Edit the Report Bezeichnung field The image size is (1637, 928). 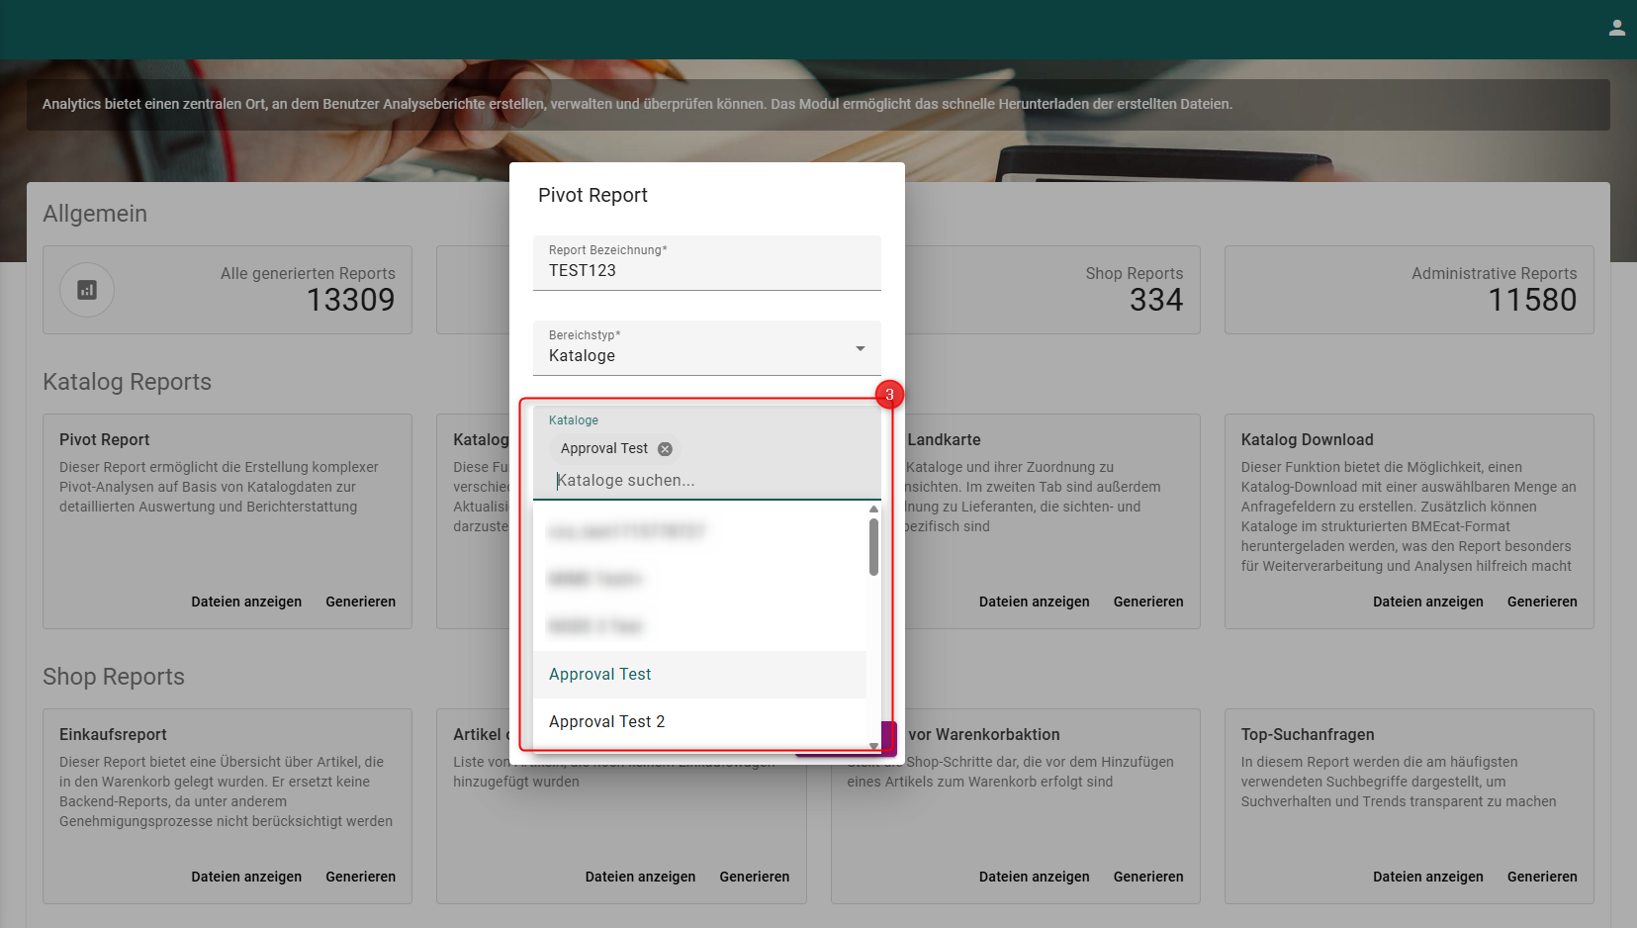click(706, 263)
